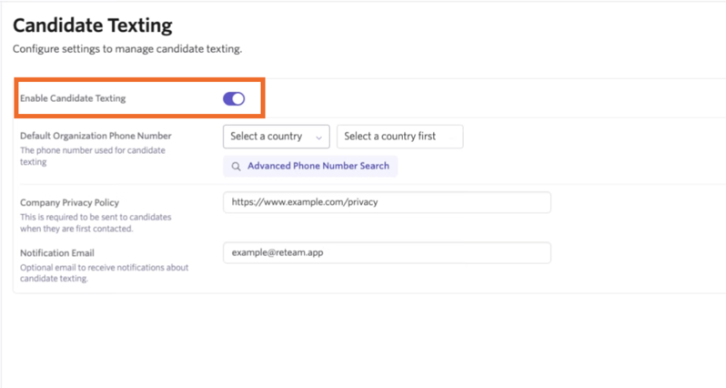This screenshot has width=726, height=388.
Task: Click the magnifying glass search icon
Action: tap(237, 167)
